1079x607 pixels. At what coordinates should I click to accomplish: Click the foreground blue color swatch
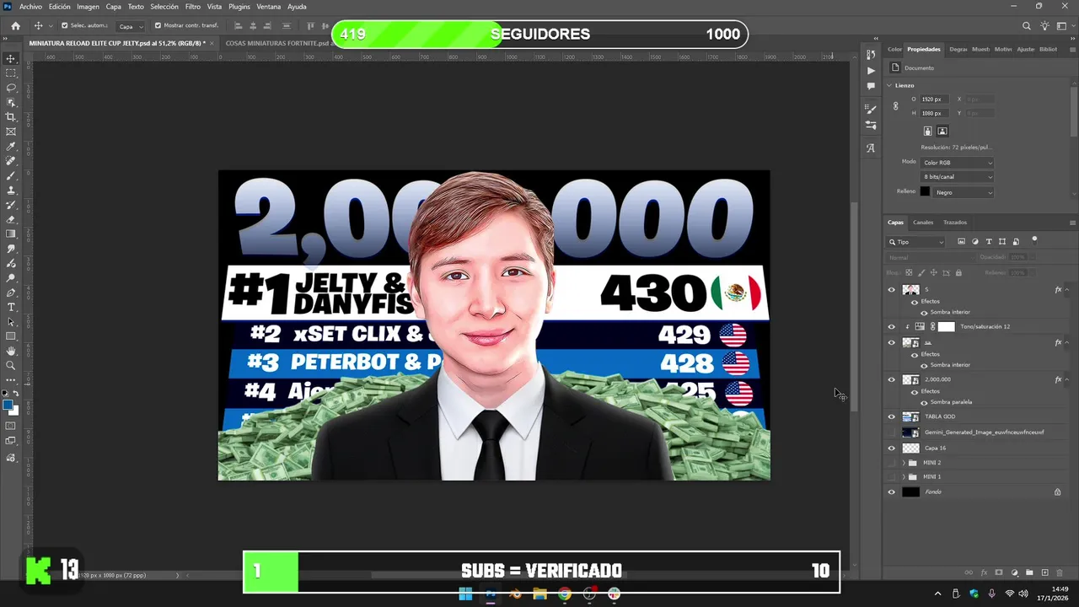click(8, 406)
